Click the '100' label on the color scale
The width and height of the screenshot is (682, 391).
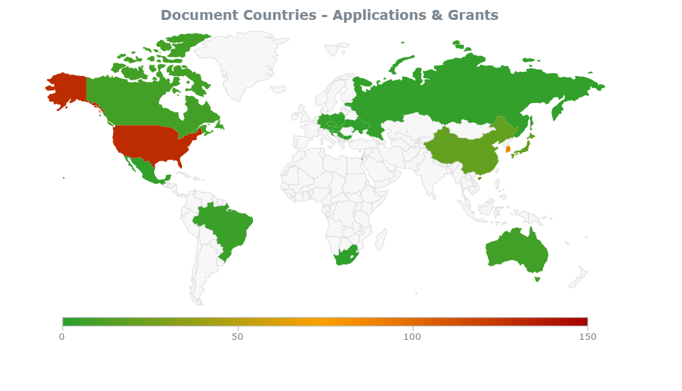[412, 336]
